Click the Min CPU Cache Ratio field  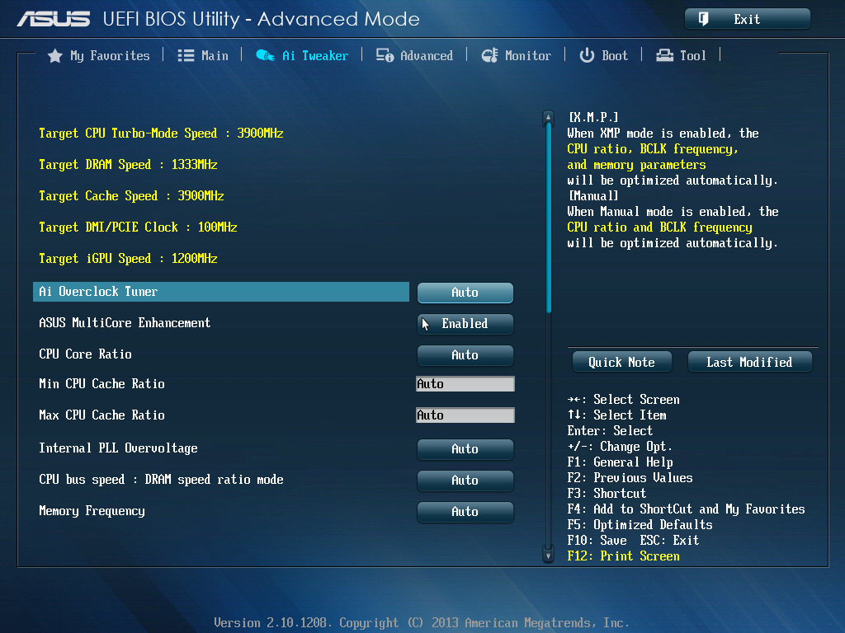click(x=465, y=384)
